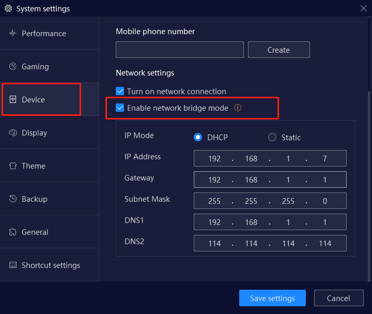Click the System settings gear icon
This screenshot has width=372, height=314.
(x=8, y=9)
